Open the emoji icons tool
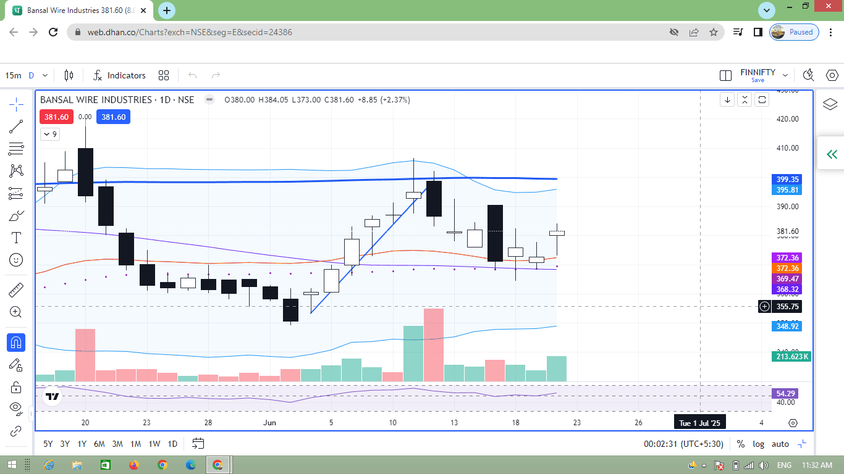The image size is (844, 474). point(16,260)
